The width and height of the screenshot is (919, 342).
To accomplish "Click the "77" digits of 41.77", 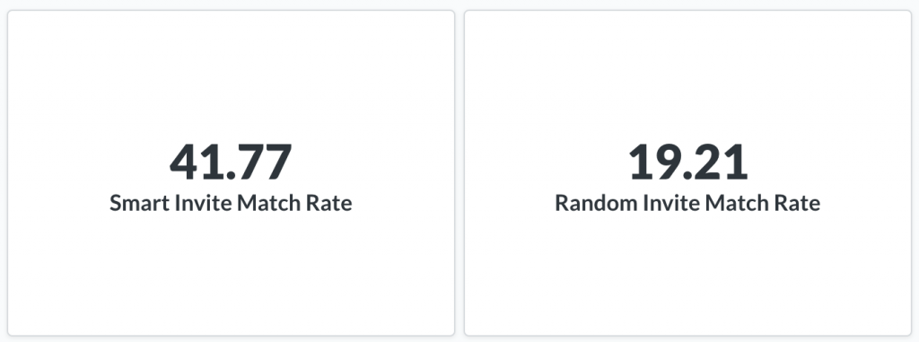I will point(263,162).
